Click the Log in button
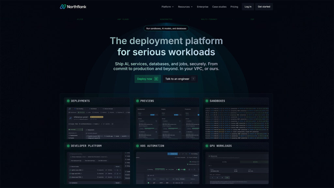The image size is (334, 188). pos(248,7)
